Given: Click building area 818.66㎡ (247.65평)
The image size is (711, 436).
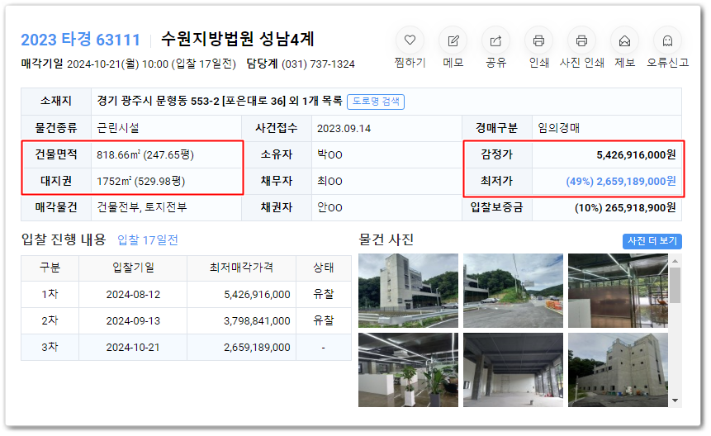Looking at the screenshot, I should coord(145,155).
